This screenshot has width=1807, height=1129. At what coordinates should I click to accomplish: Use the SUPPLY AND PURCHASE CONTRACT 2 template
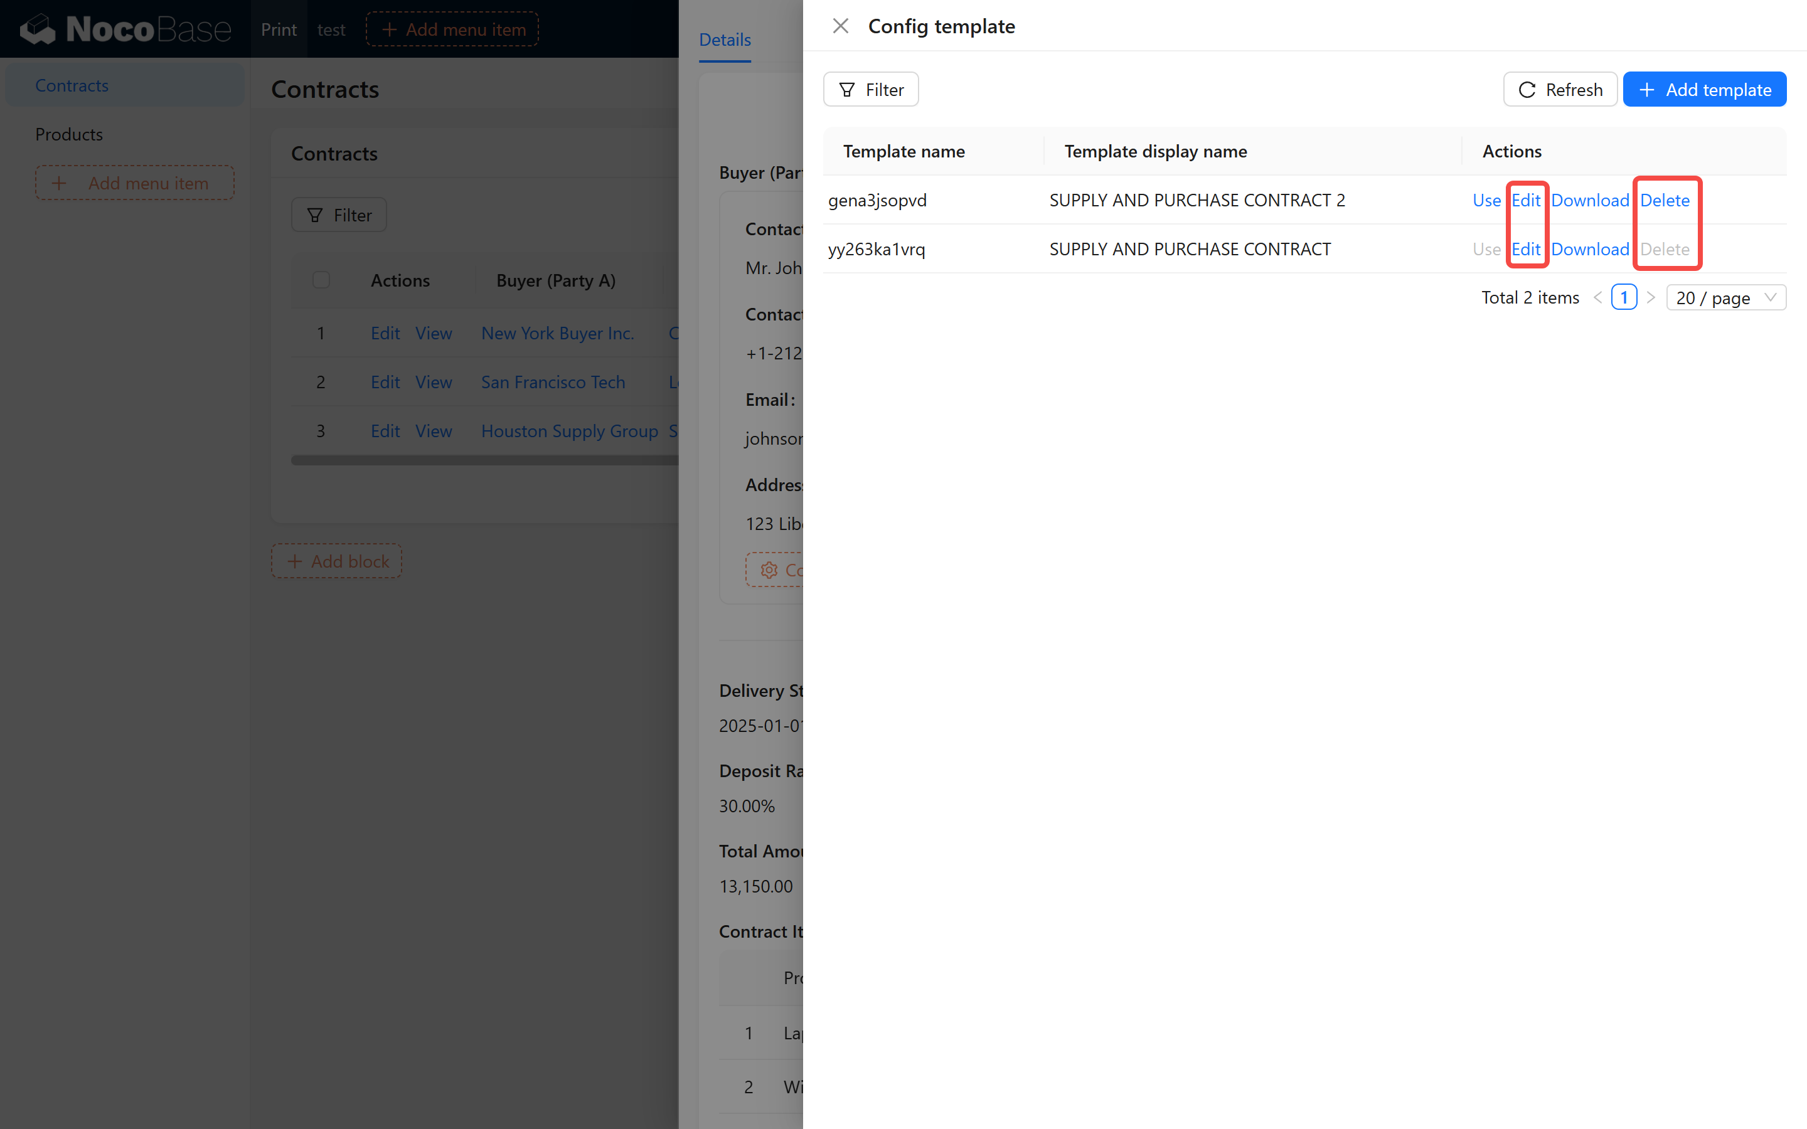point(1486,200)
